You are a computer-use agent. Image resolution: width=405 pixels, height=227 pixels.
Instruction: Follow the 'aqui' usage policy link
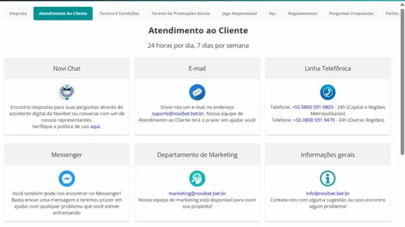pyautogui.click(x=95, y=126)
